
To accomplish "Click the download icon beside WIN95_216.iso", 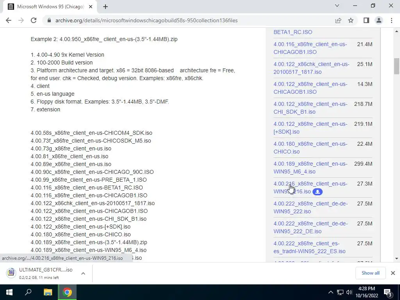I will 318,192.
